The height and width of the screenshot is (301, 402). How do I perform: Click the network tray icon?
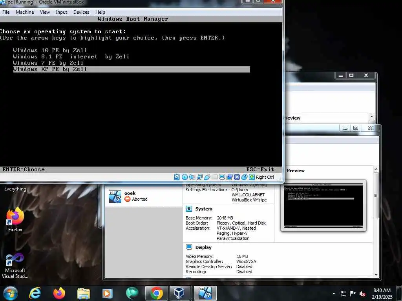[343, 294]
